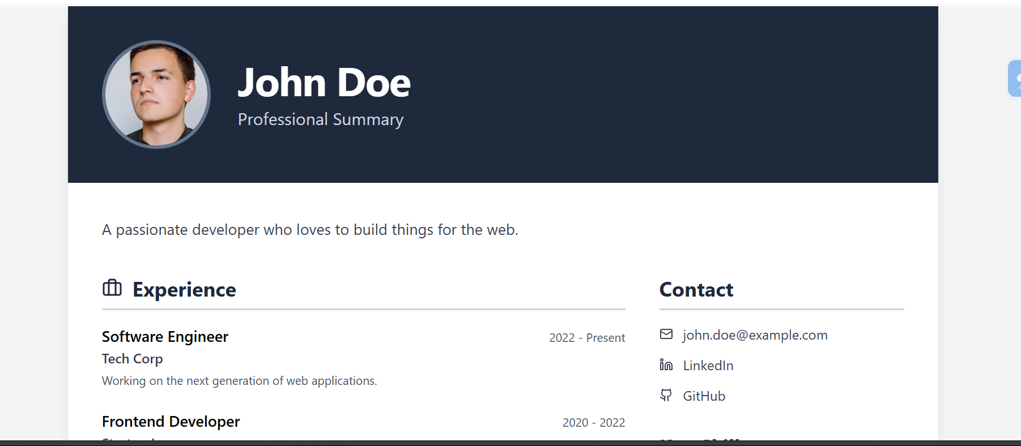The width and height of the screenshot is (1021, 446).
Task: Click the John Doe name heading
Action: coord(324,83)
